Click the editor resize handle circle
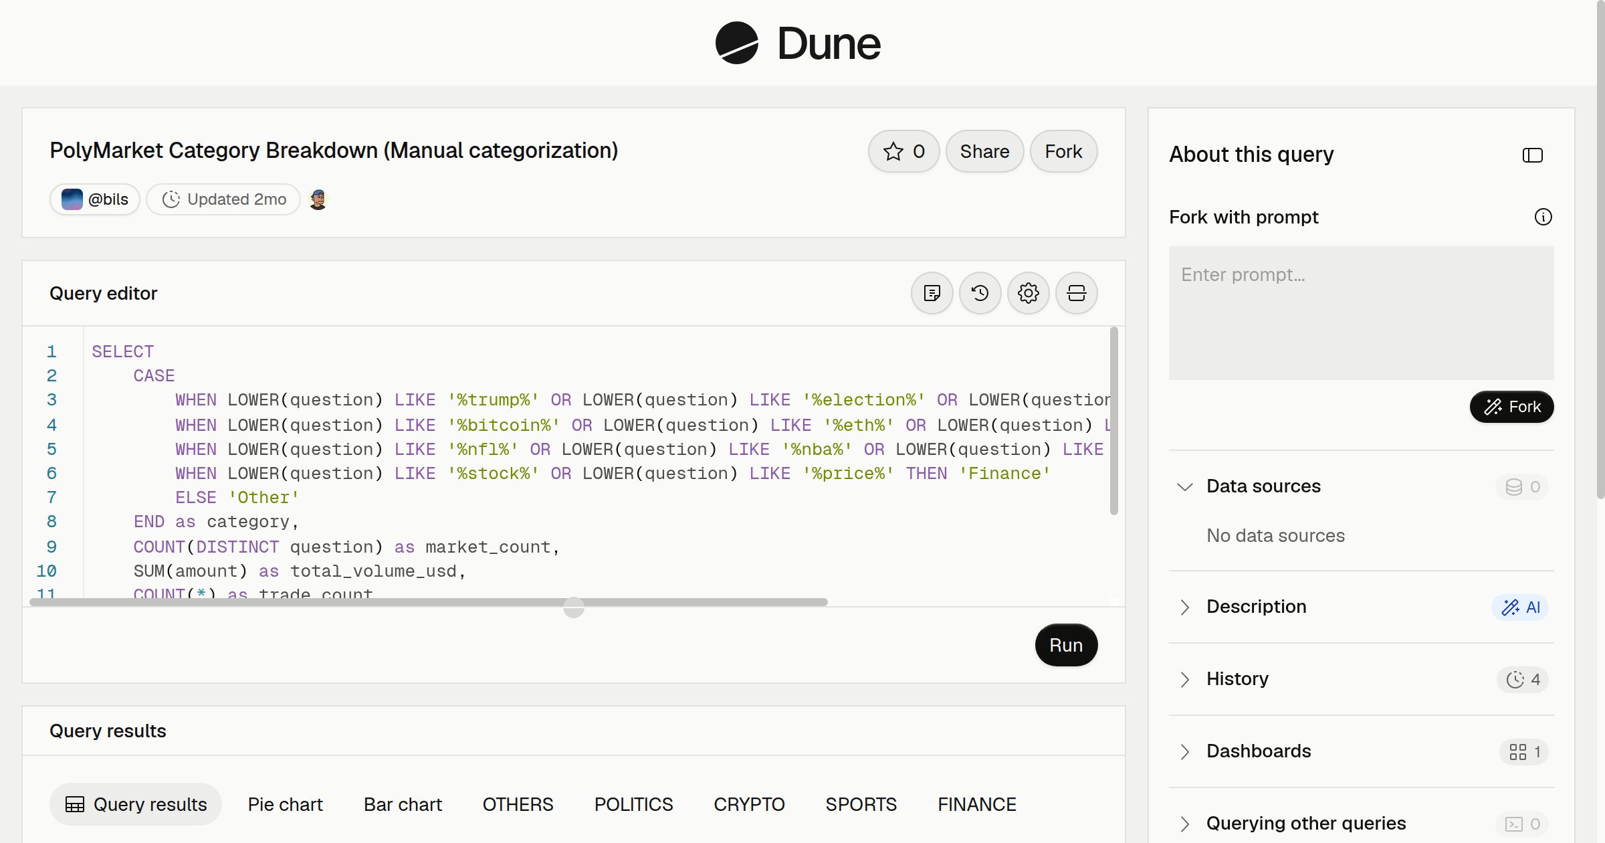The image size is (1605, 843). 573,607
